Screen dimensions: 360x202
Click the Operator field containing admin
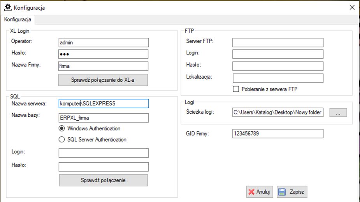click(104, 42)
